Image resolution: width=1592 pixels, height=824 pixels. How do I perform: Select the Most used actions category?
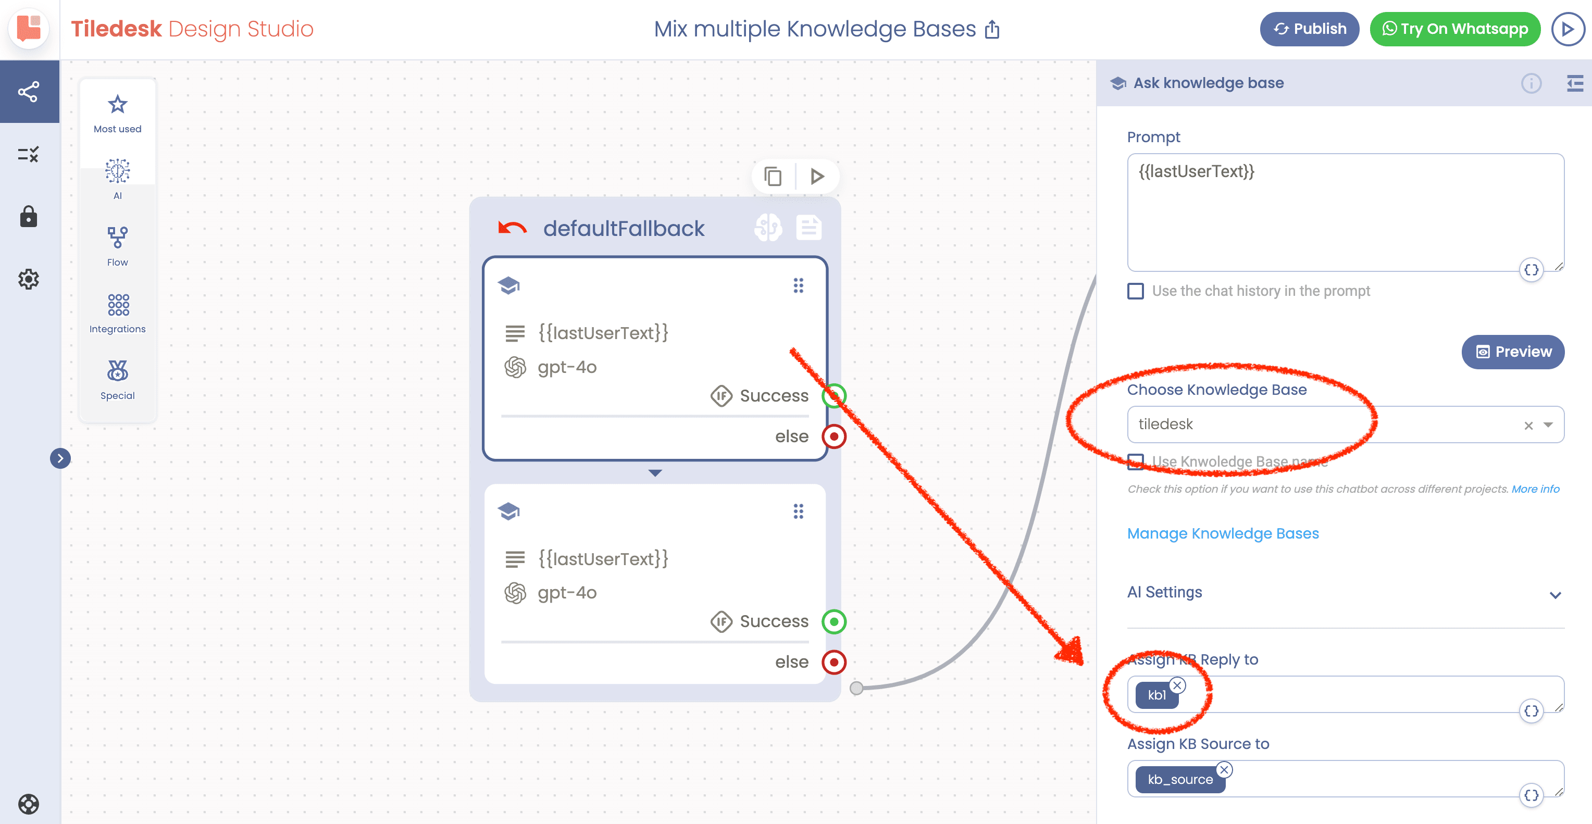(117, 114)
